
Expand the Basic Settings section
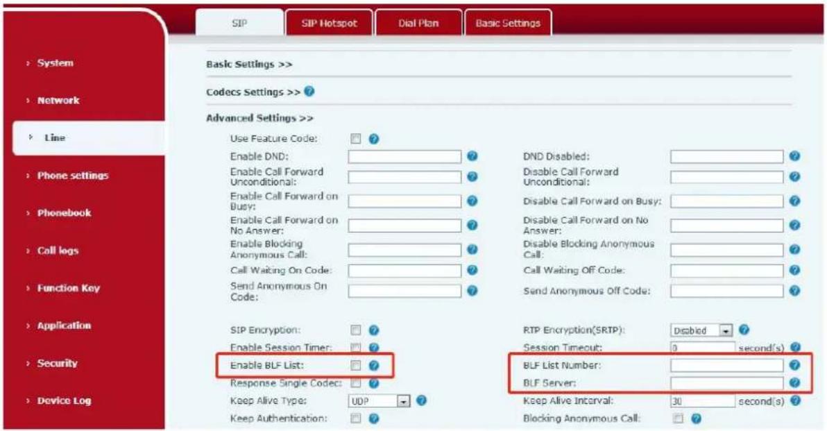(249, 65)
